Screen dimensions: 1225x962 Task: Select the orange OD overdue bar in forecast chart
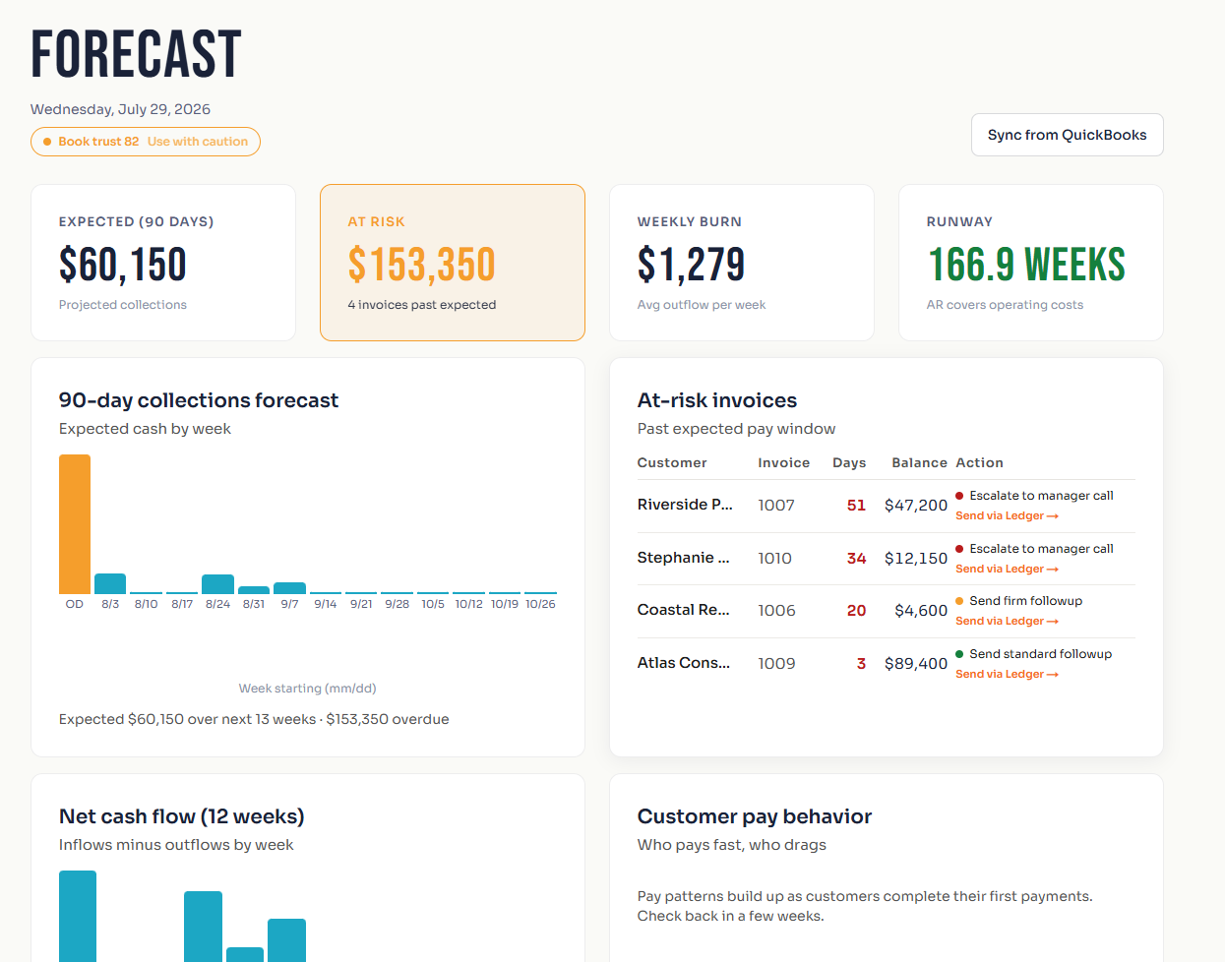pos(75,524)
